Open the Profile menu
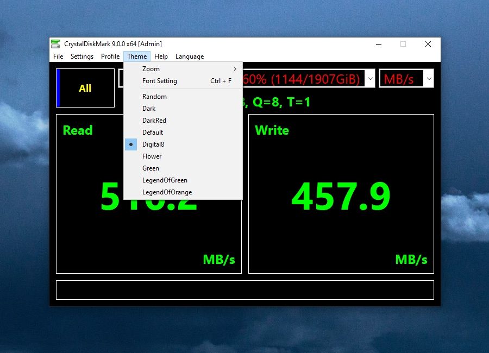 (x=110, y=56)
